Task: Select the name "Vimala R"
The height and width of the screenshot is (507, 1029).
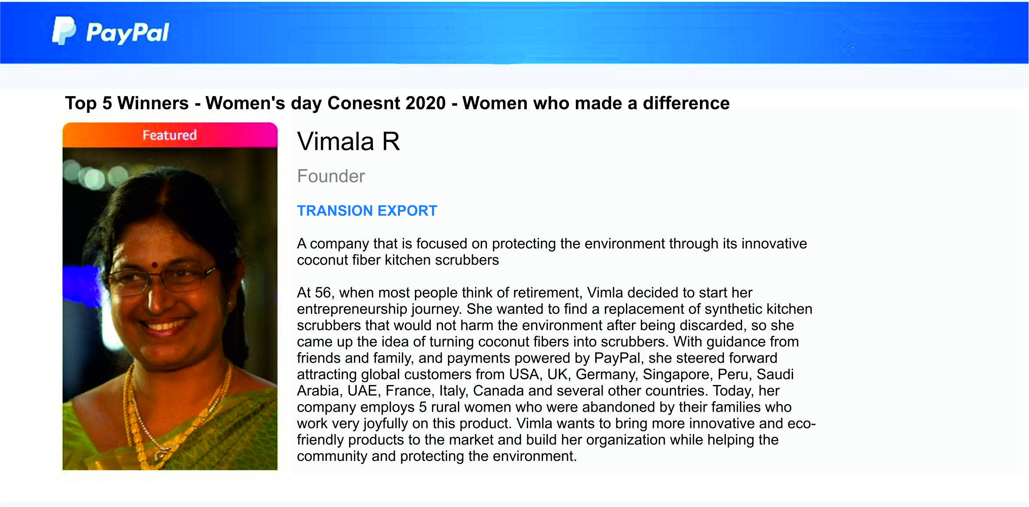Action: click(x=348, y=142)
